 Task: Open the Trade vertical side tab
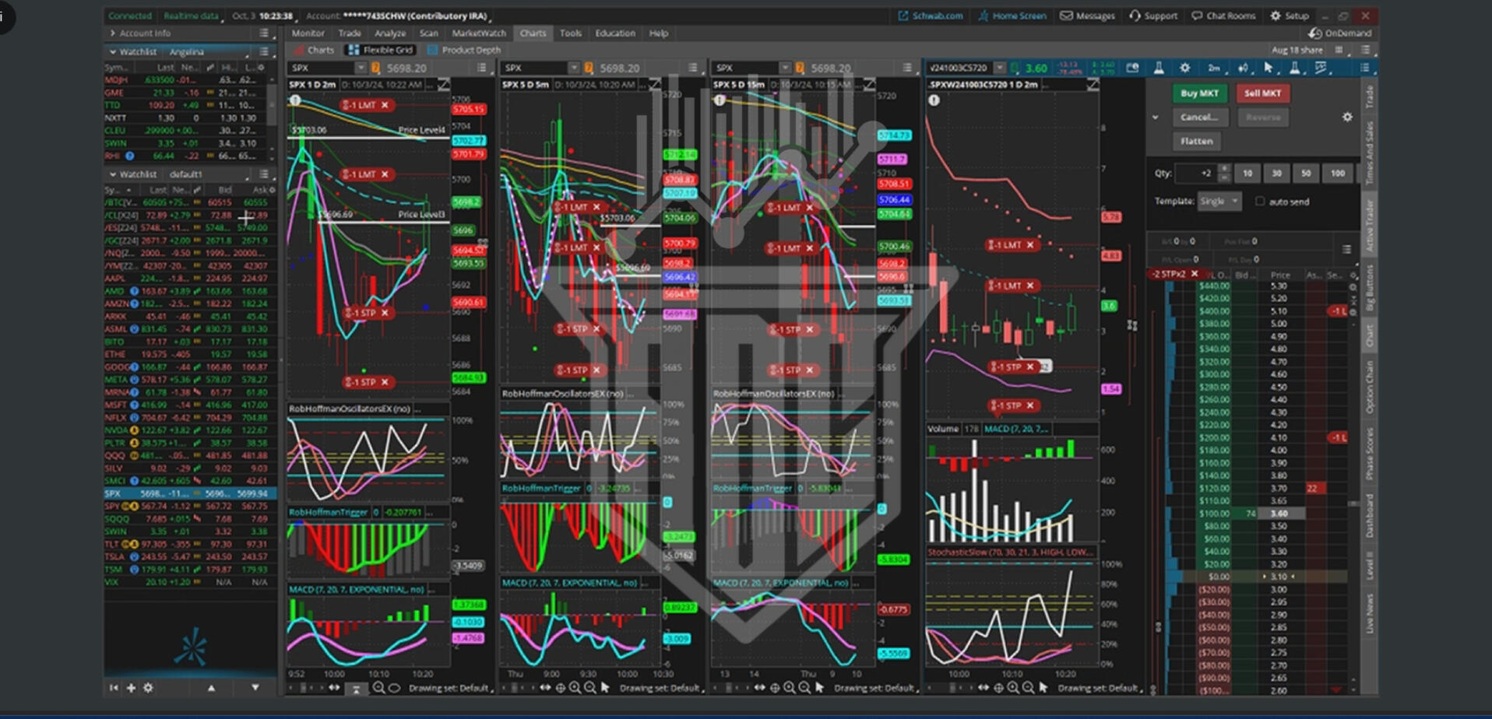(1369, 96)
